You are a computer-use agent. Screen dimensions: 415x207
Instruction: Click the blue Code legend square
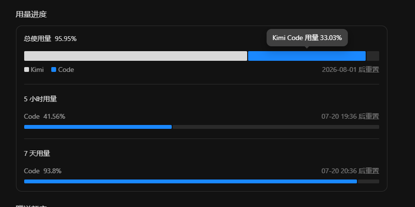coord(54,69)
